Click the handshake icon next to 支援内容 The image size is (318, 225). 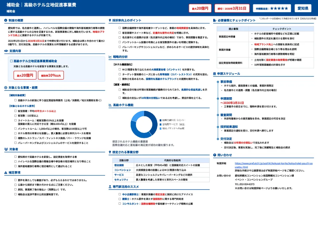pos(6,51)
